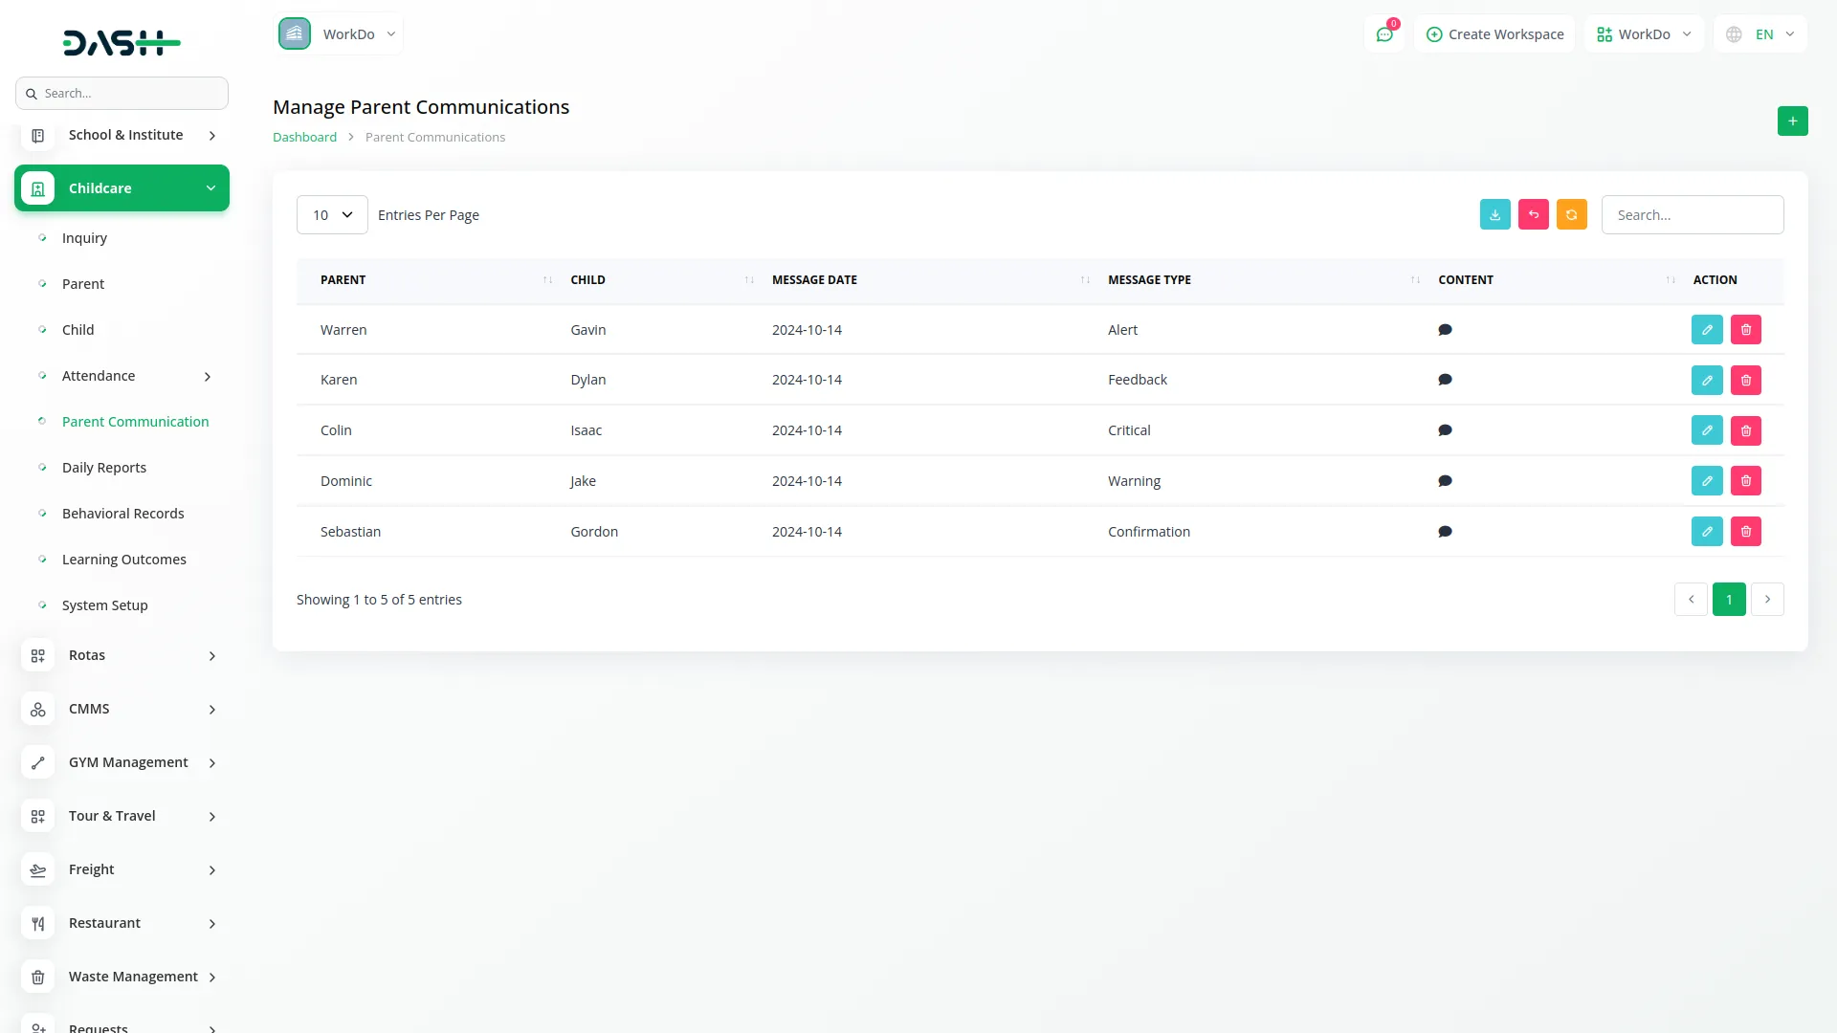Open Behavioral Records menu item
1837x1033 pixels.
pos(122,514)
